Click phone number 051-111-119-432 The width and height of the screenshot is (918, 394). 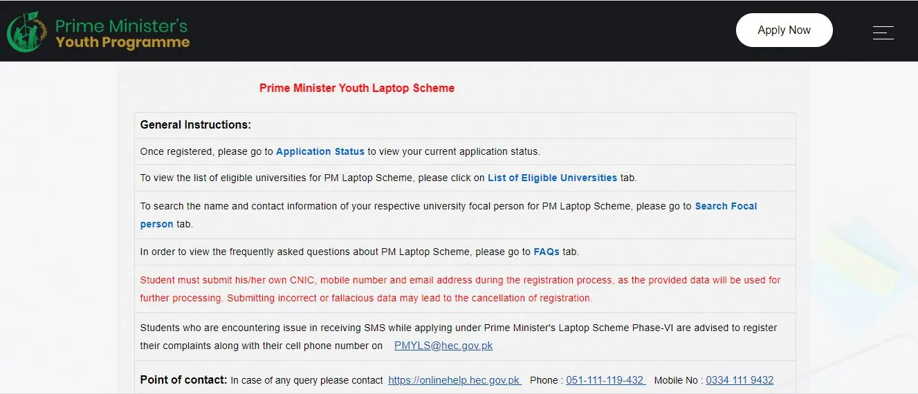pyautogui.click(x=606, y=380)
